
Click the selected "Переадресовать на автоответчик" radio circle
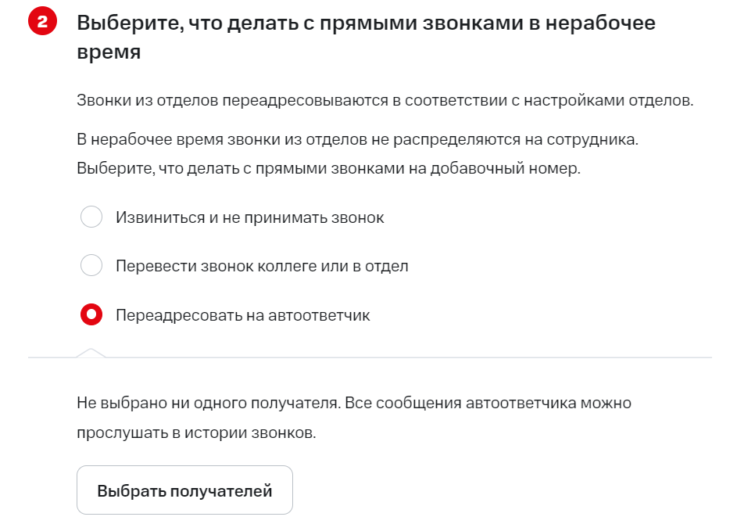(91, 315)
